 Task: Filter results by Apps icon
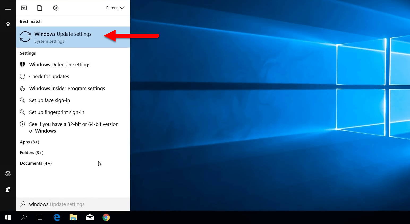(x=24, y=8)
